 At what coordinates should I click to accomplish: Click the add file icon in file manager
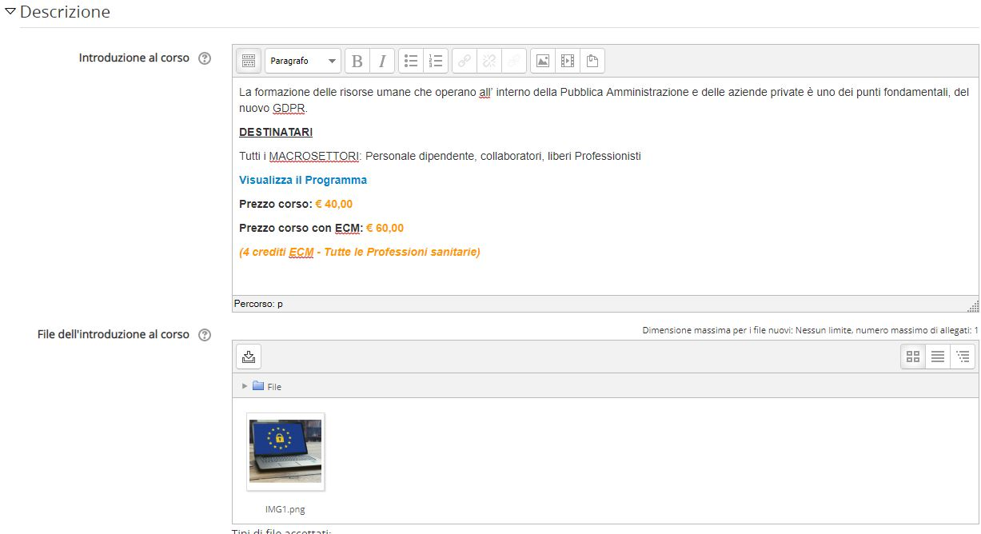pyautogui.click(x=249, y=357)
